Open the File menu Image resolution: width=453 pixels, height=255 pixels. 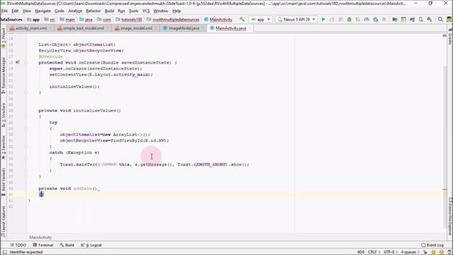tap(4, 11)
